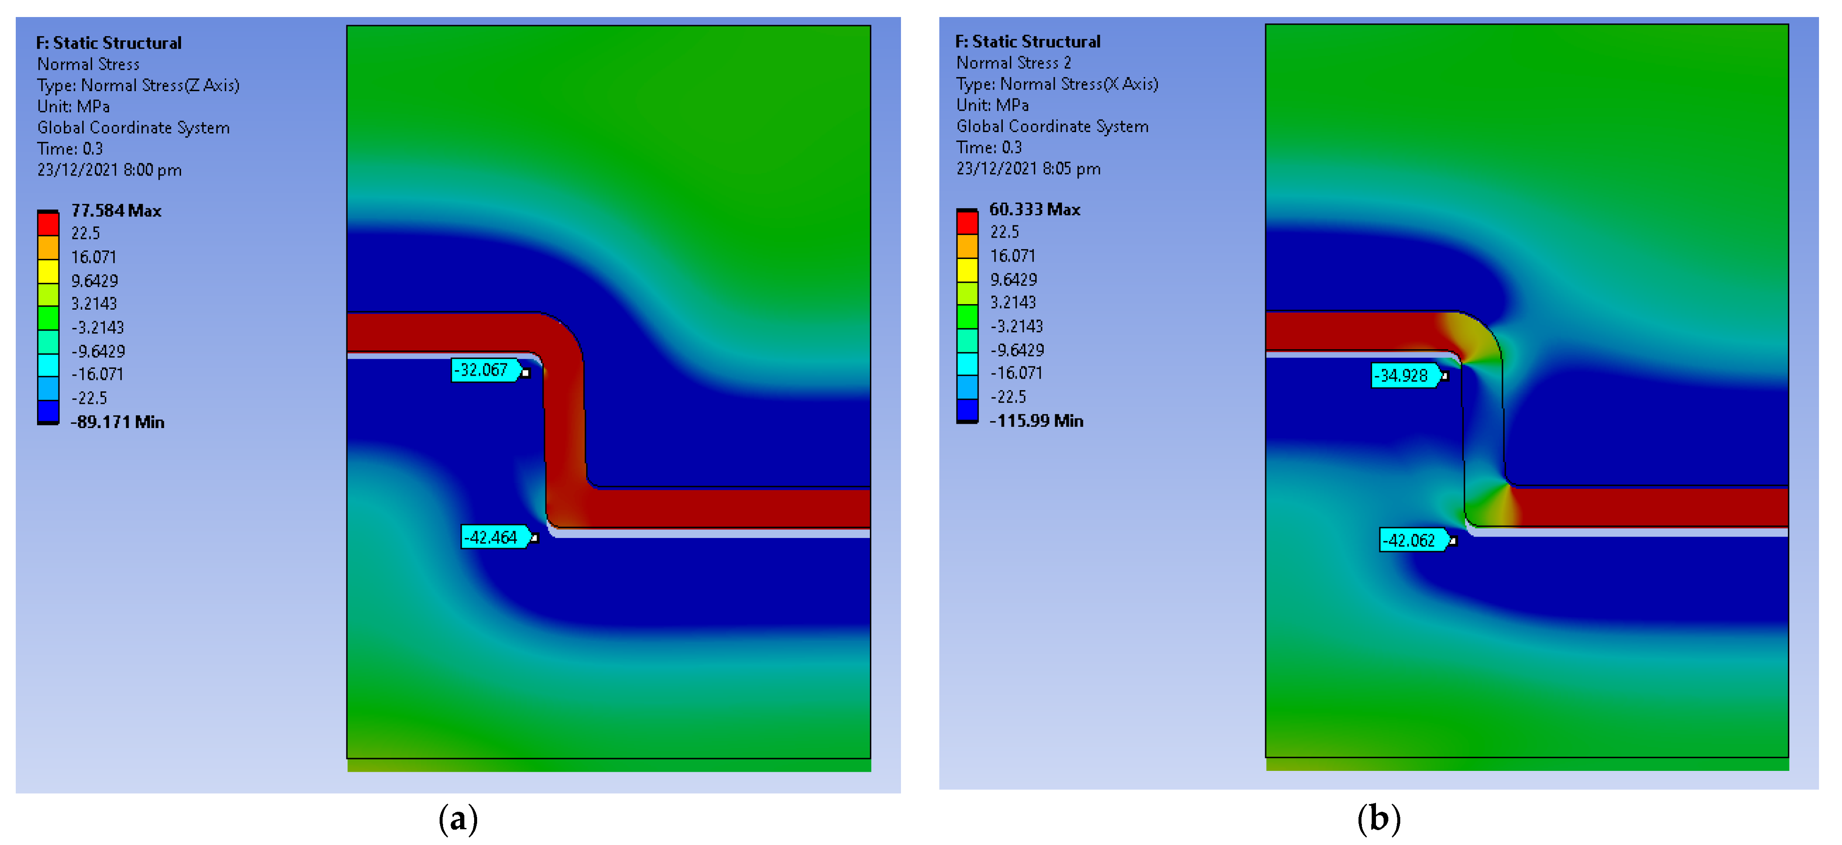Click the -32.067 probe label
The image size is (1842, 845).
pos(484,370)
